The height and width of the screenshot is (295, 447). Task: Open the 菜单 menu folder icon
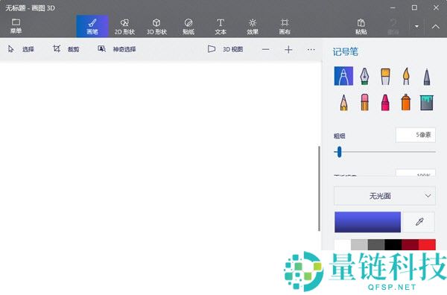coord(16,22)
